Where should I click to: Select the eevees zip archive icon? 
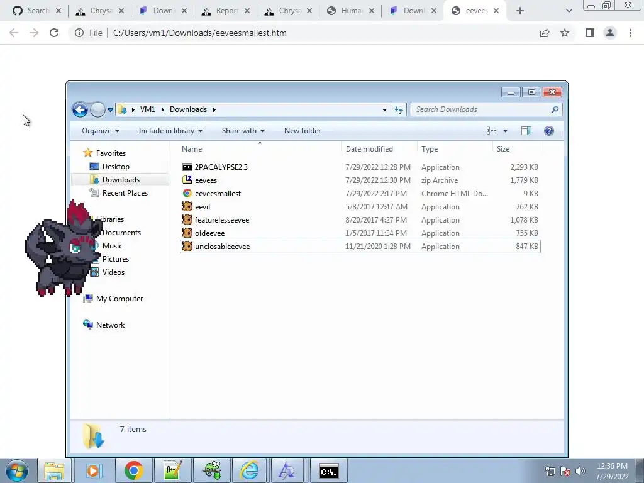pyautogui.click(x=187, y=180)
